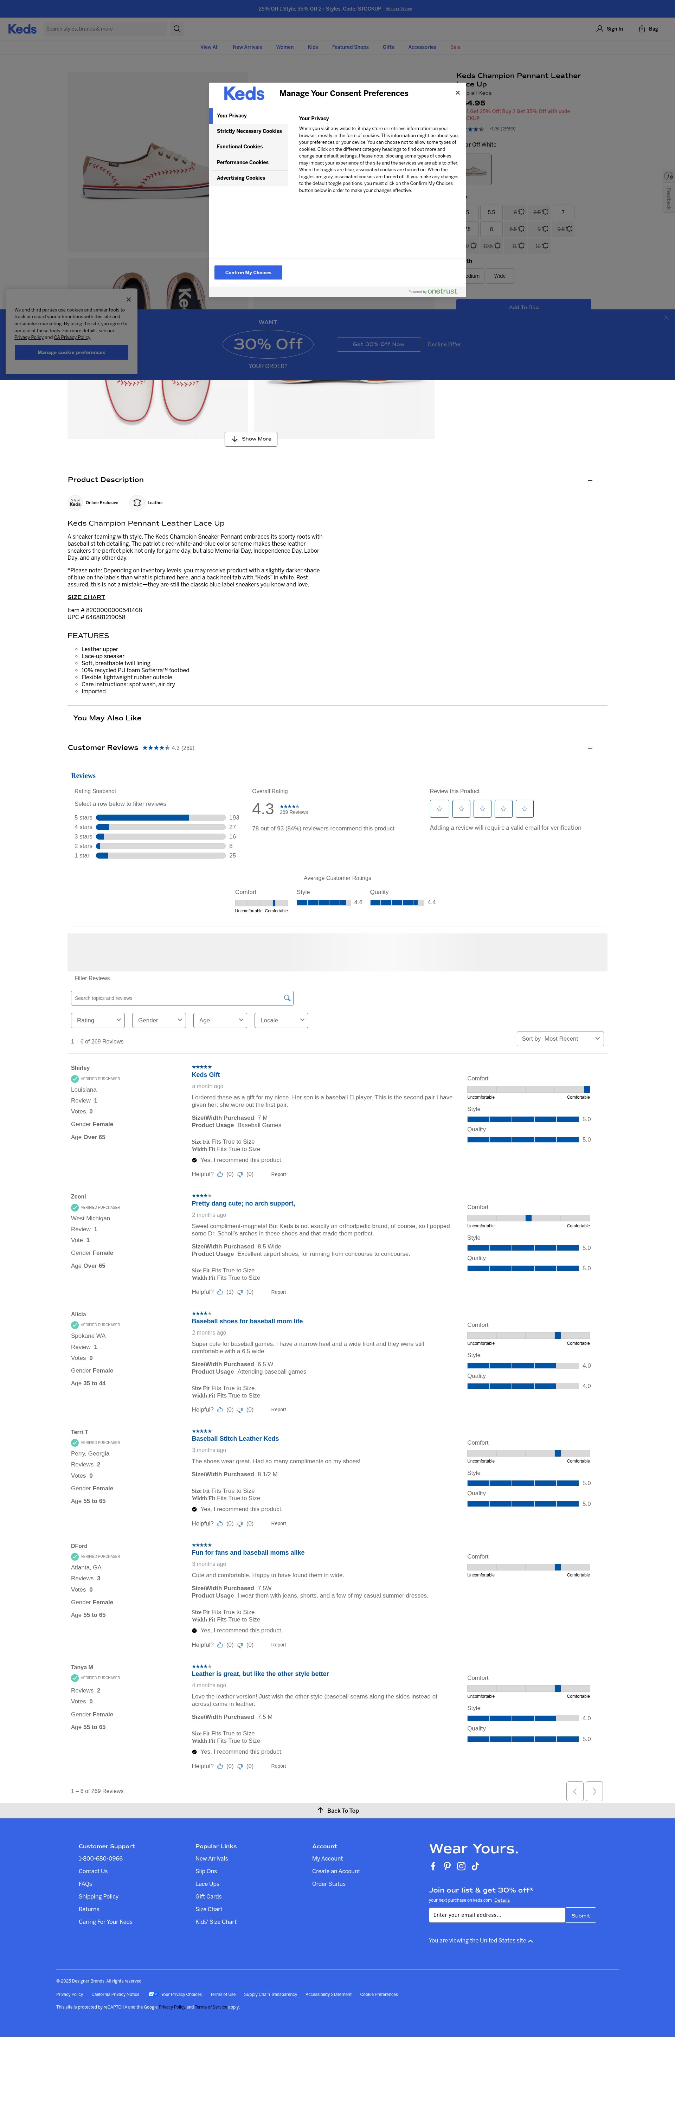Open the Age filter dropdown
Screen dimensions: 675x2107
click(220, 1020)
